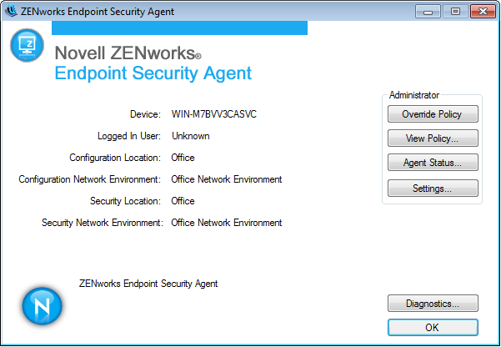Screen dimensions: 501x347
Task: Click the blue ZENworks monitor logo
Action: click(27, 45)
